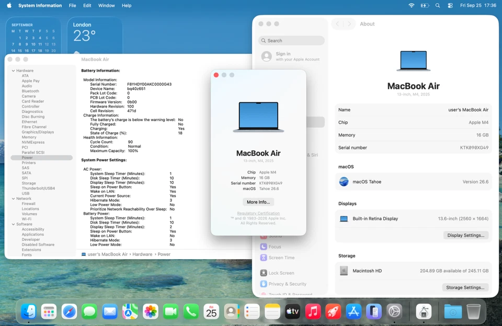Open Contacts app in the Dock
The width and height of the screenshot is (502, 326).
[x=232, y=311]
